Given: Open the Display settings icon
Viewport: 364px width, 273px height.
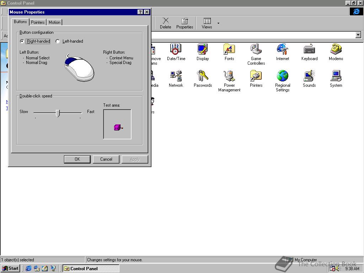Looking at the screenshot, I should click(x=203, y=49).
